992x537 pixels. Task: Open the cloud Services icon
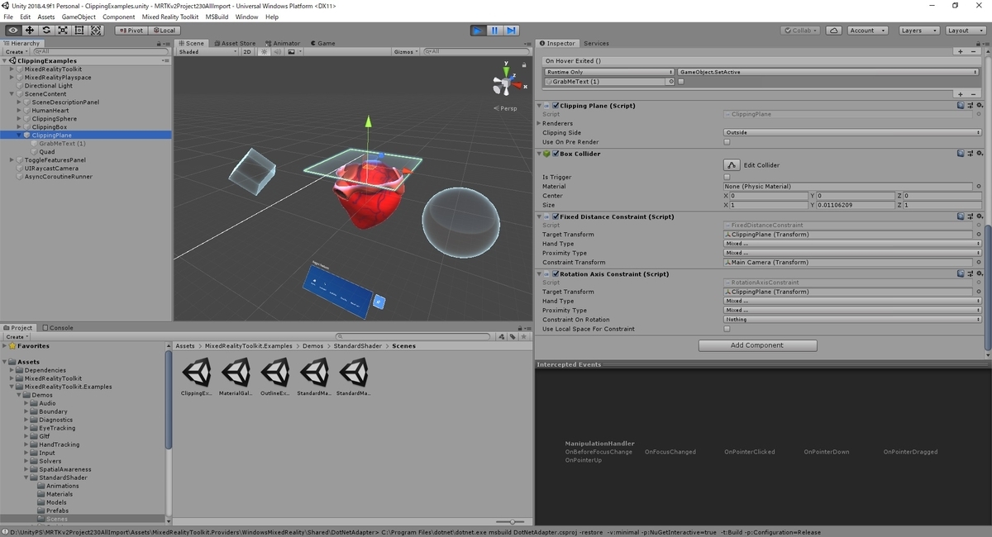834,31
